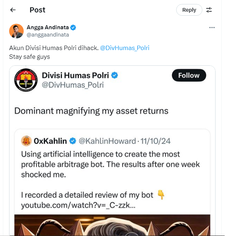Image resolution: width=225 pixels, height=236 pixels.
Task: Click Angga Andinata's profile avatar
Action: click(x=16, y=31)
